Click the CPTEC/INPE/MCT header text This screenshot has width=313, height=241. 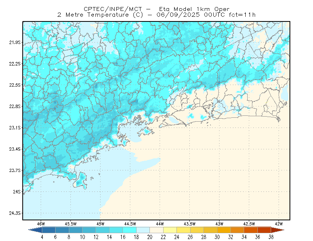coord(113,9)
